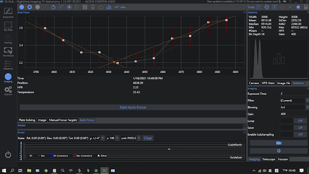Toggle the statistics bar chart icon

coord(109,7)
